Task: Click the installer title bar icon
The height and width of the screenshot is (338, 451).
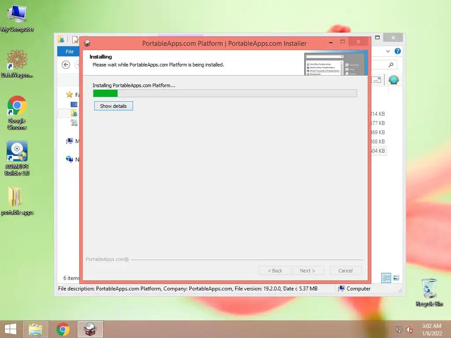Action: [87, 44]
